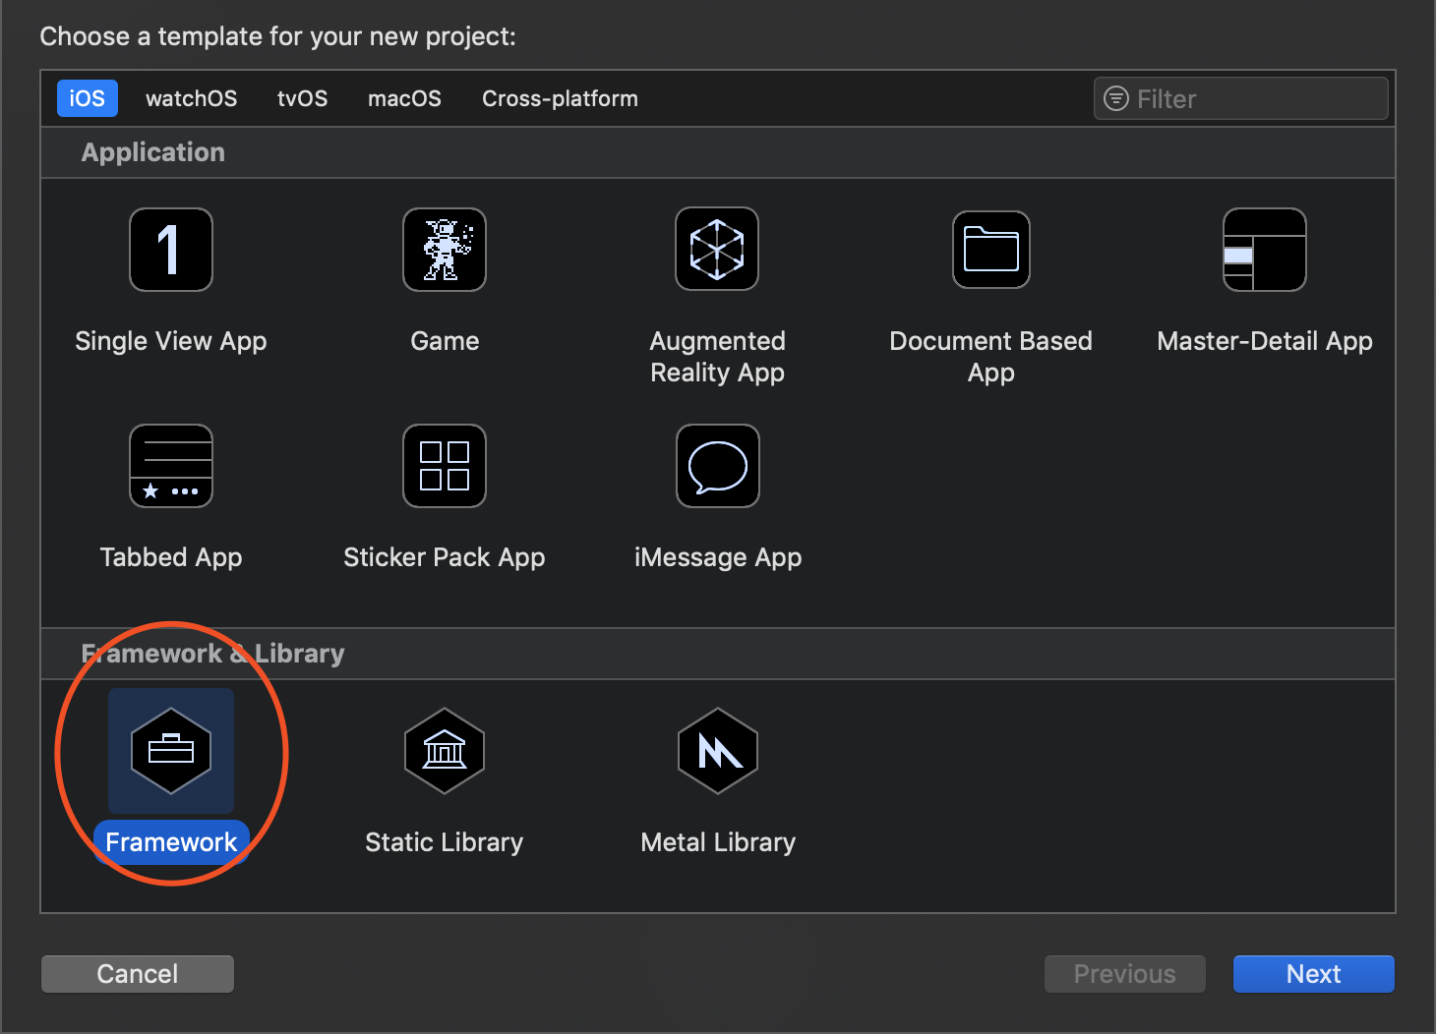Show Cross-platform templates

tap(559, 98)
